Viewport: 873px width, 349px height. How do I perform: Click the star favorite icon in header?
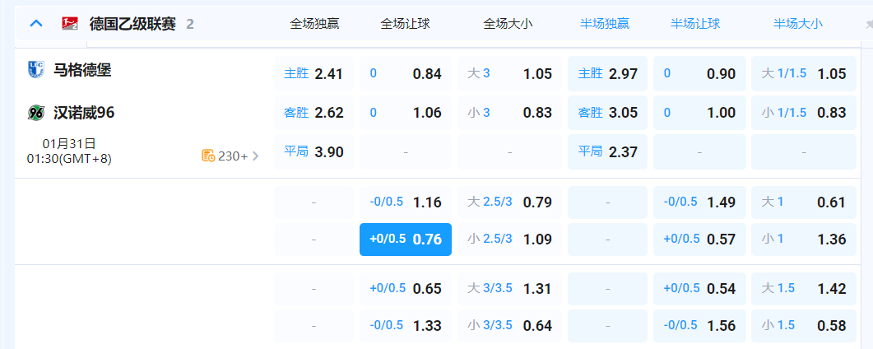tap(869, 24)
